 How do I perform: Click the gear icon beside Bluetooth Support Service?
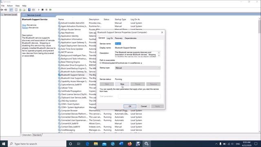[x=59, y=75]
